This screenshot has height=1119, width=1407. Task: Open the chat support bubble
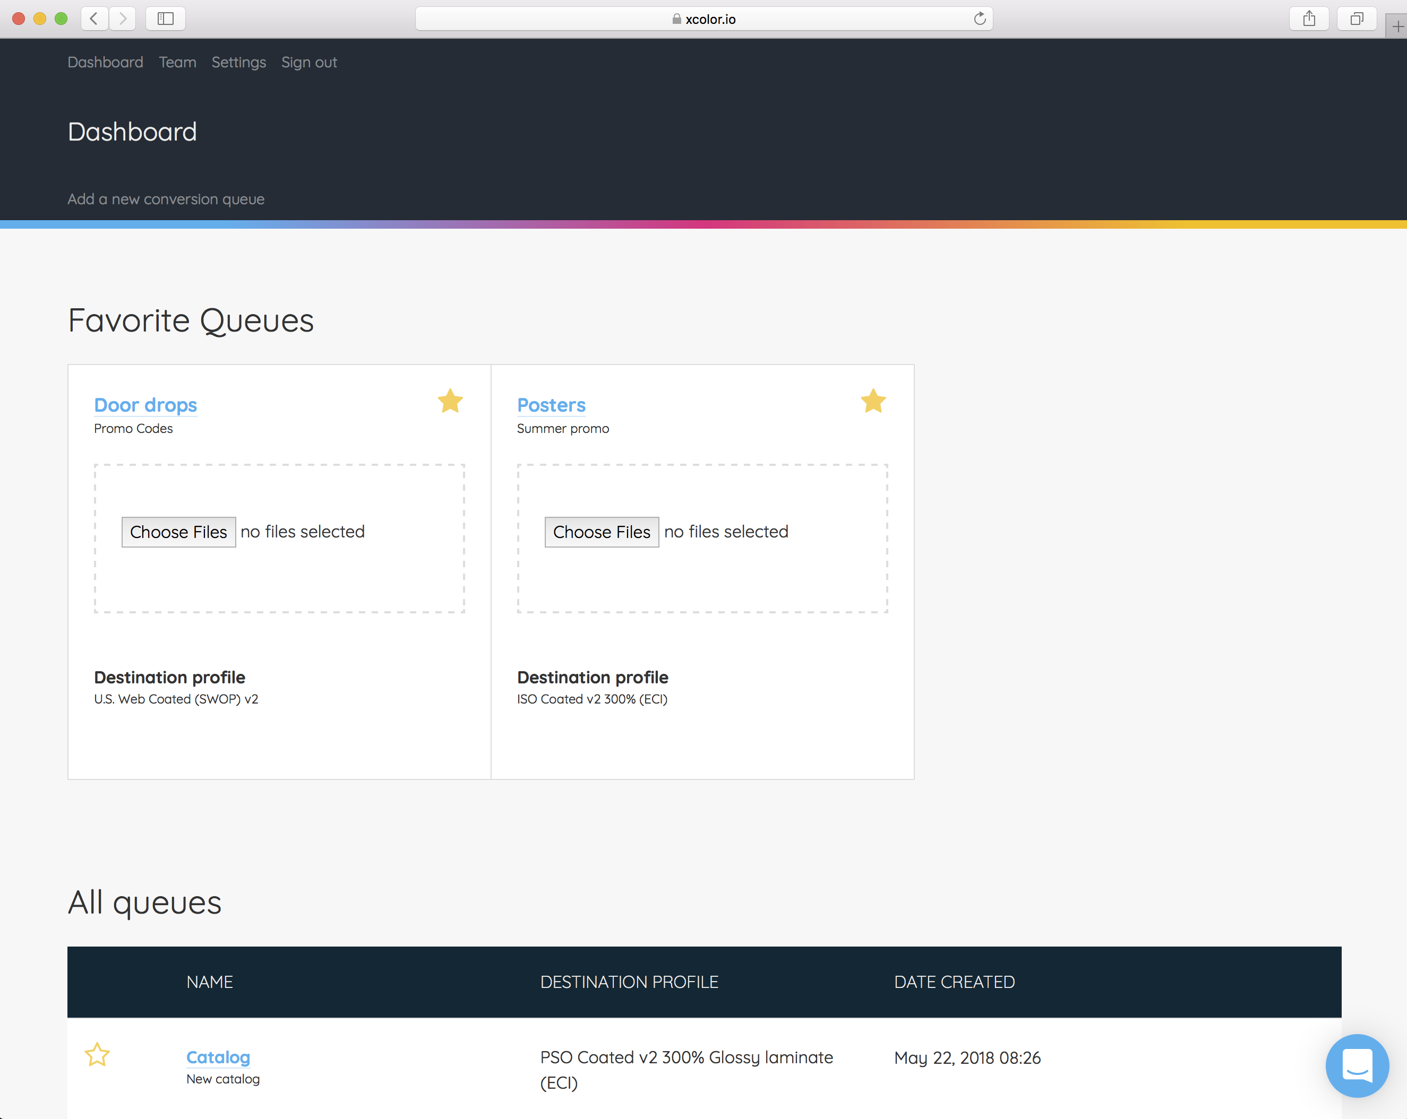[1357, 1065]
